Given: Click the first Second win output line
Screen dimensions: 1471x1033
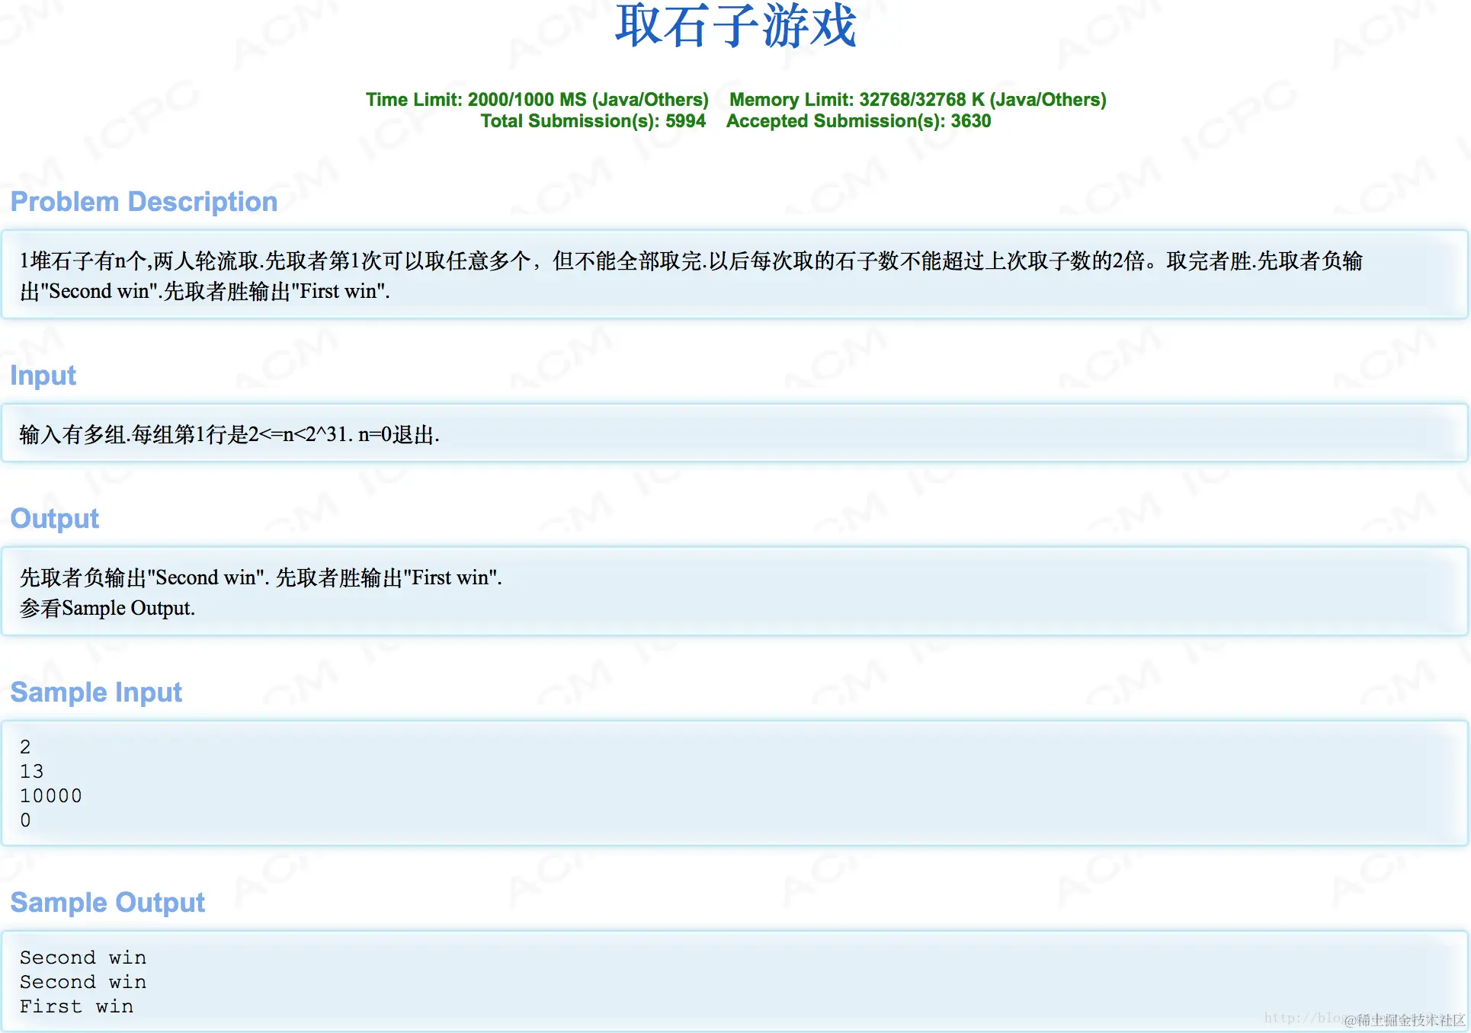Looking at the screenshot, I should pos(82,958).
